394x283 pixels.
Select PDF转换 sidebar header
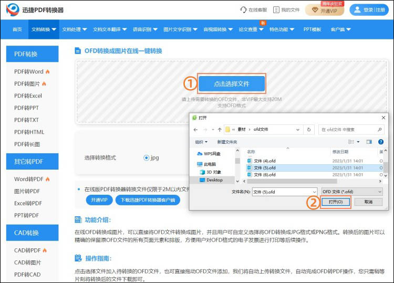coord(33,54)
